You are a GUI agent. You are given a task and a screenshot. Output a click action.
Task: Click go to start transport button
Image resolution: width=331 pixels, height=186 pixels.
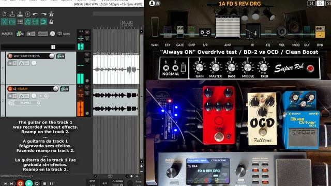5,183
